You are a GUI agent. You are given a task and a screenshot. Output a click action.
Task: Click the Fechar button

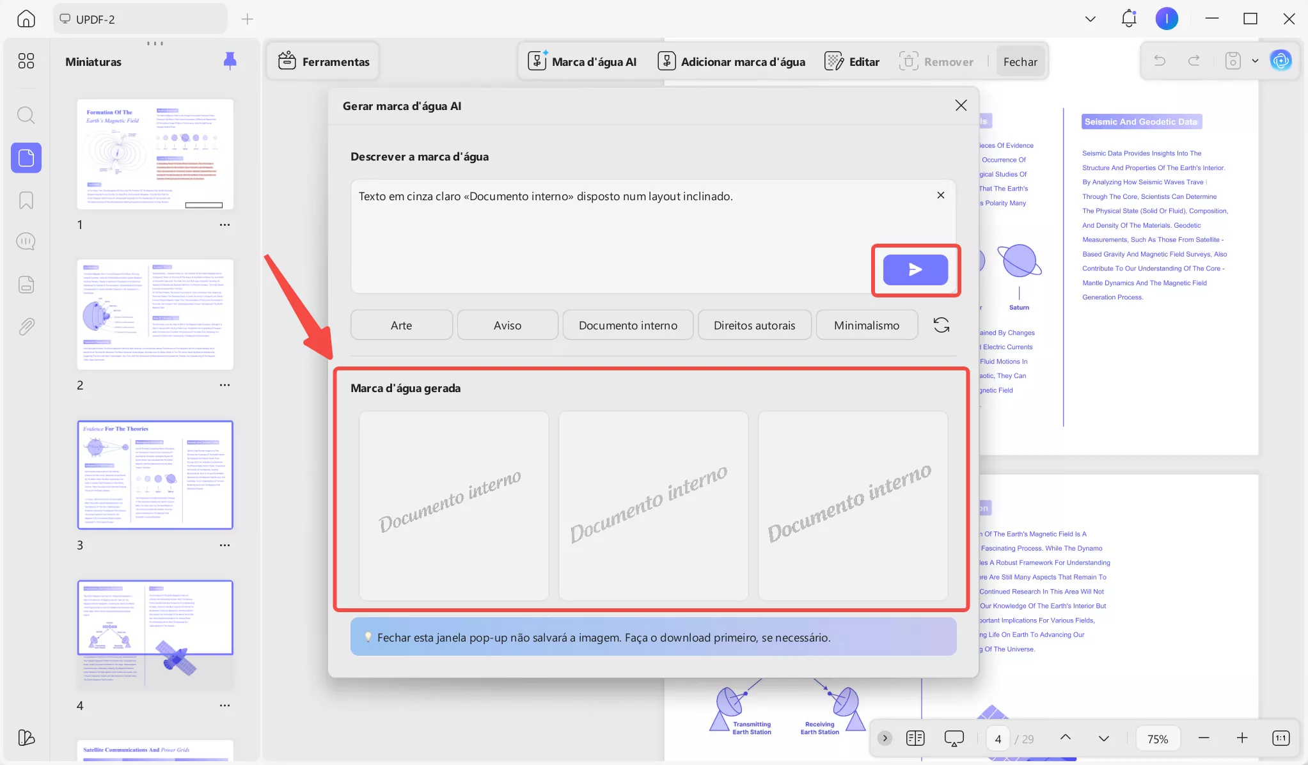point(1020,61)
